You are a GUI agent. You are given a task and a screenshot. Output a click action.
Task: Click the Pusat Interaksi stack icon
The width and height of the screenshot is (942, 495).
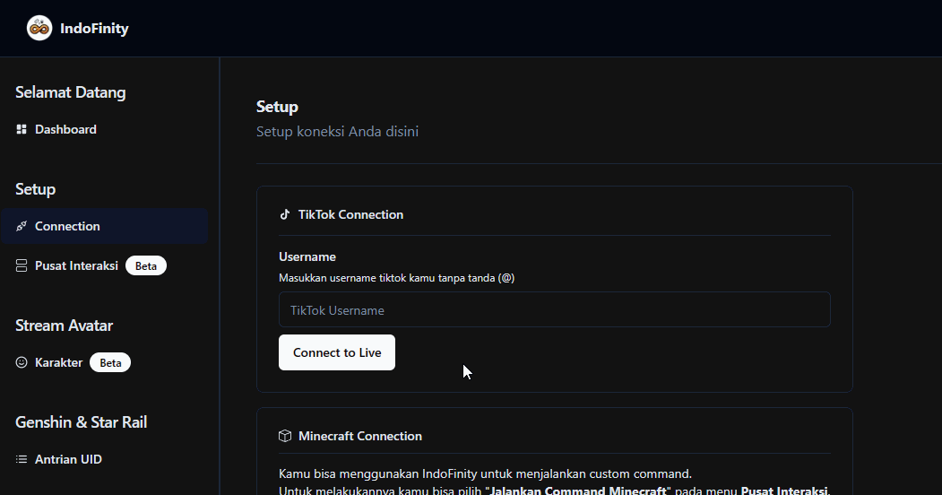point(22,266)
